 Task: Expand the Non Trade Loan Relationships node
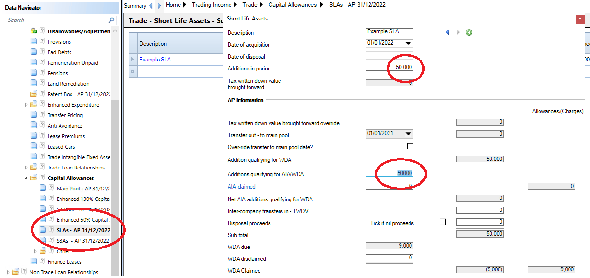8,272
